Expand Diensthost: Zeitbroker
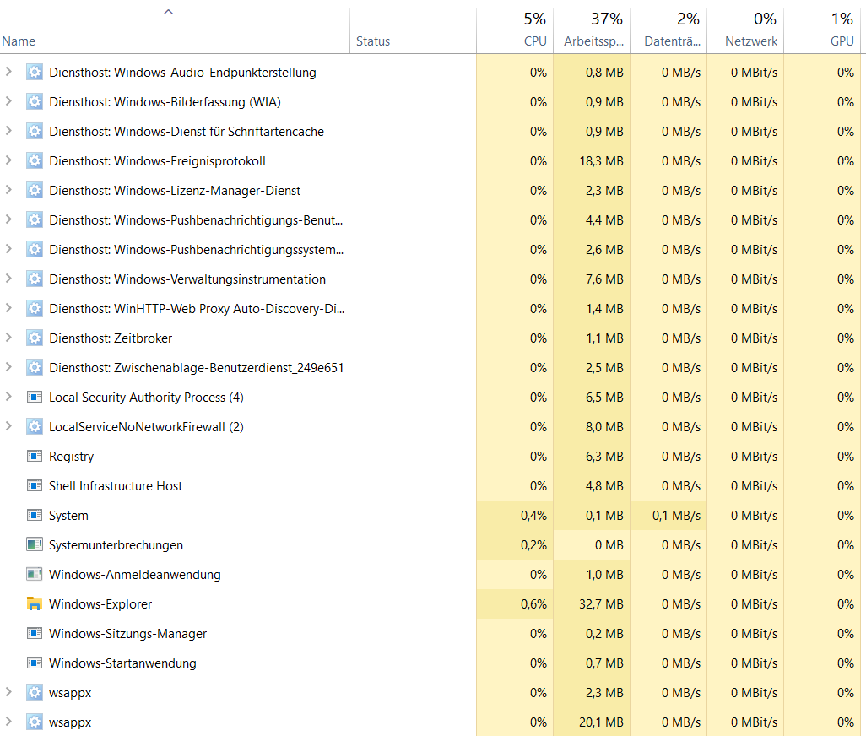This screenshot has height=736, width=866. pos(8,338)
